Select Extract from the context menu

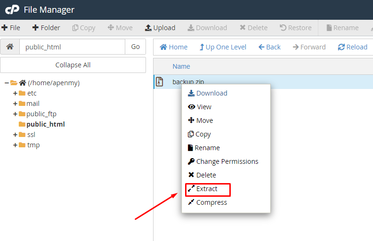207,189
